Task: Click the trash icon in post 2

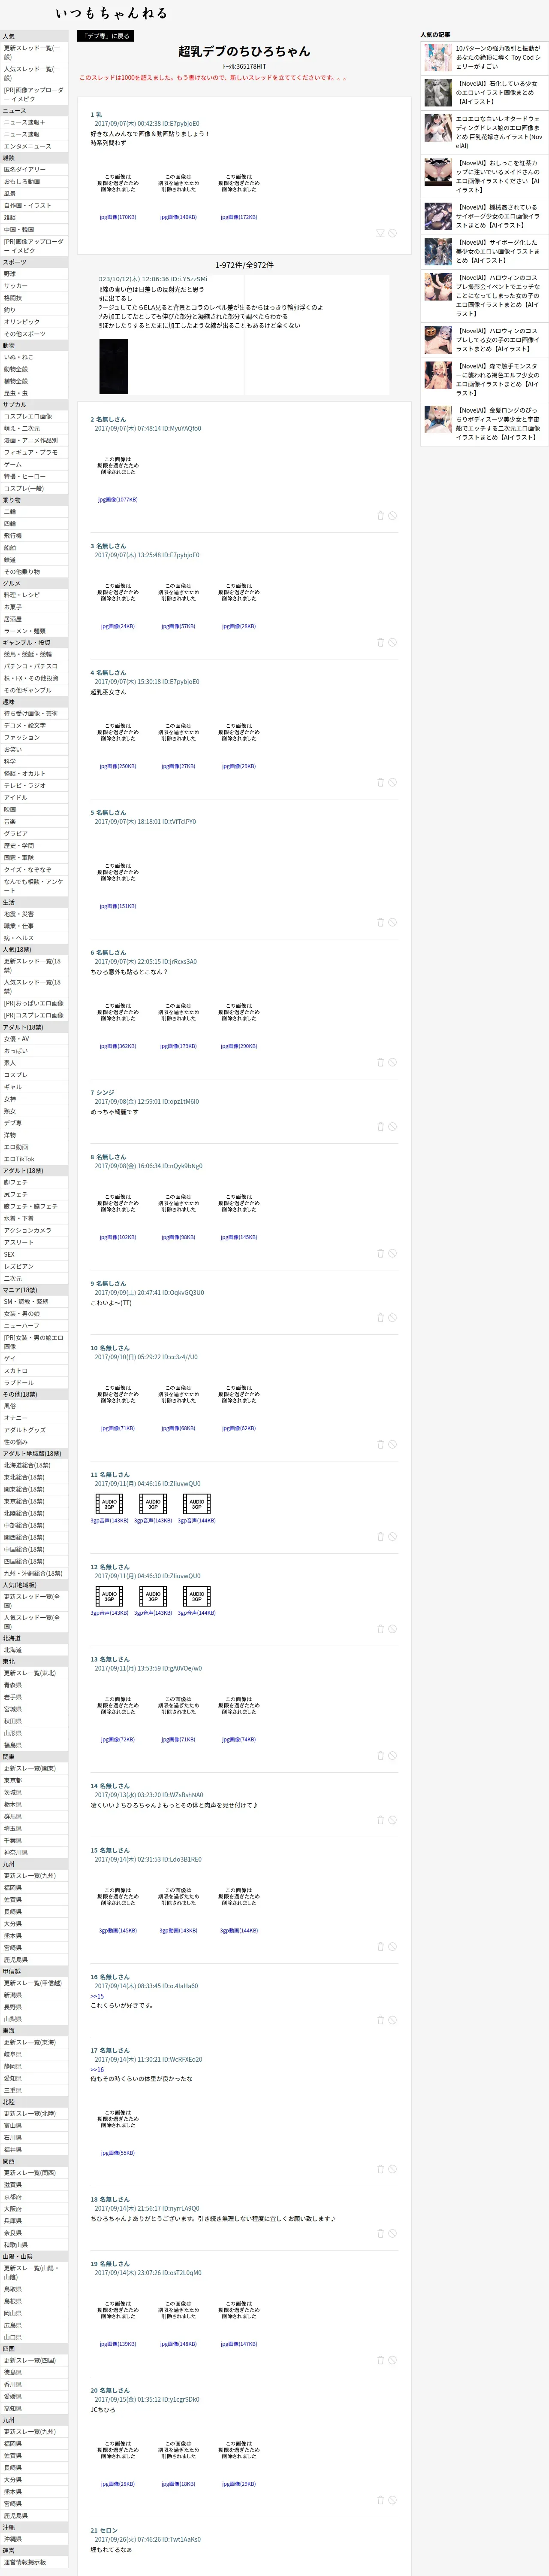Action: (x=380, y=516)
